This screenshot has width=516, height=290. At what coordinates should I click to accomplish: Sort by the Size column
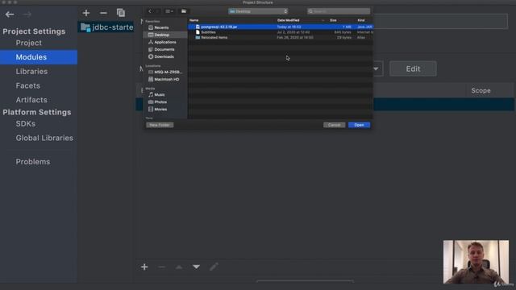(333, 20)
